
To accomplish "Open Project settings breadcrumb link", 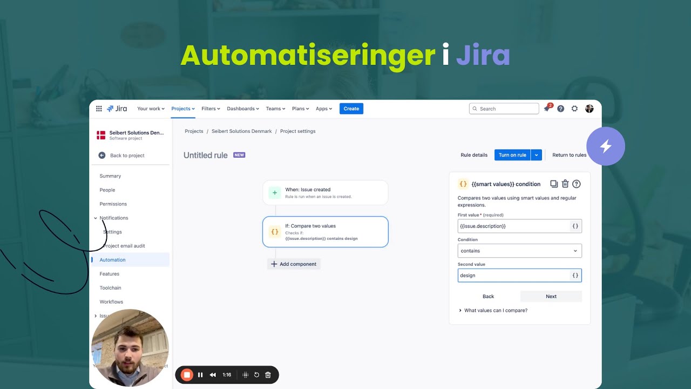I will pos(298,131).
